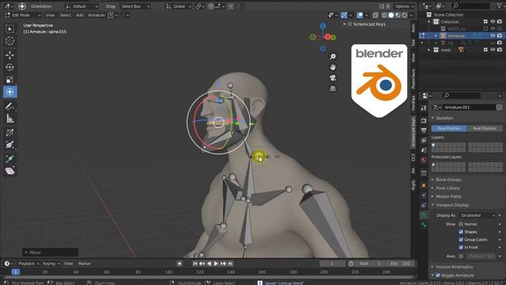506x285 pixels.
Task: Select the Scale tool
Action: point(9,79)
